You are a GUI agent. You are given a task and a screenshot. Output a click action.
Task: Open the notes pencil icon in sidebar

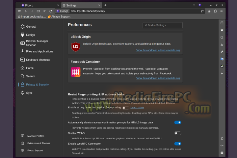(x=222, y=52)
